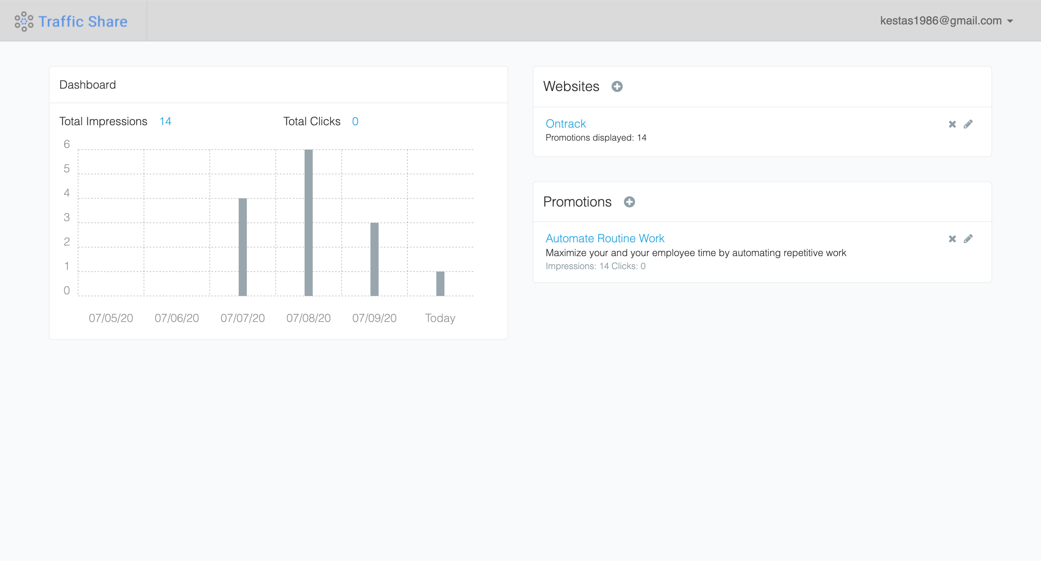Add a new promotion with plus icon
The height and width of the screenshot is (561, 1041).
(629, 202)
